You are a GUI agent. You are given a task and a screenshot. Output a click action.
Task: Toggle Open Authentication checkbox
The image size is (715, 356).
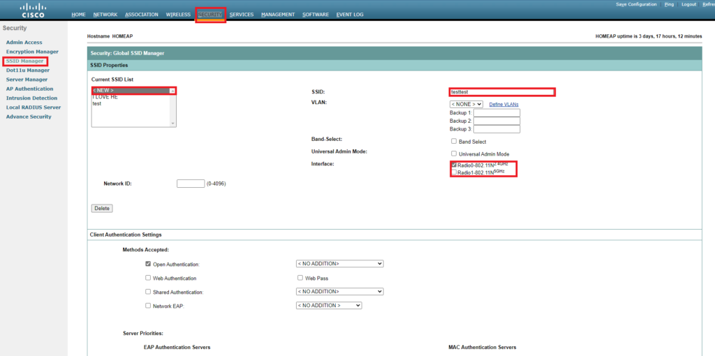point(148,264)
